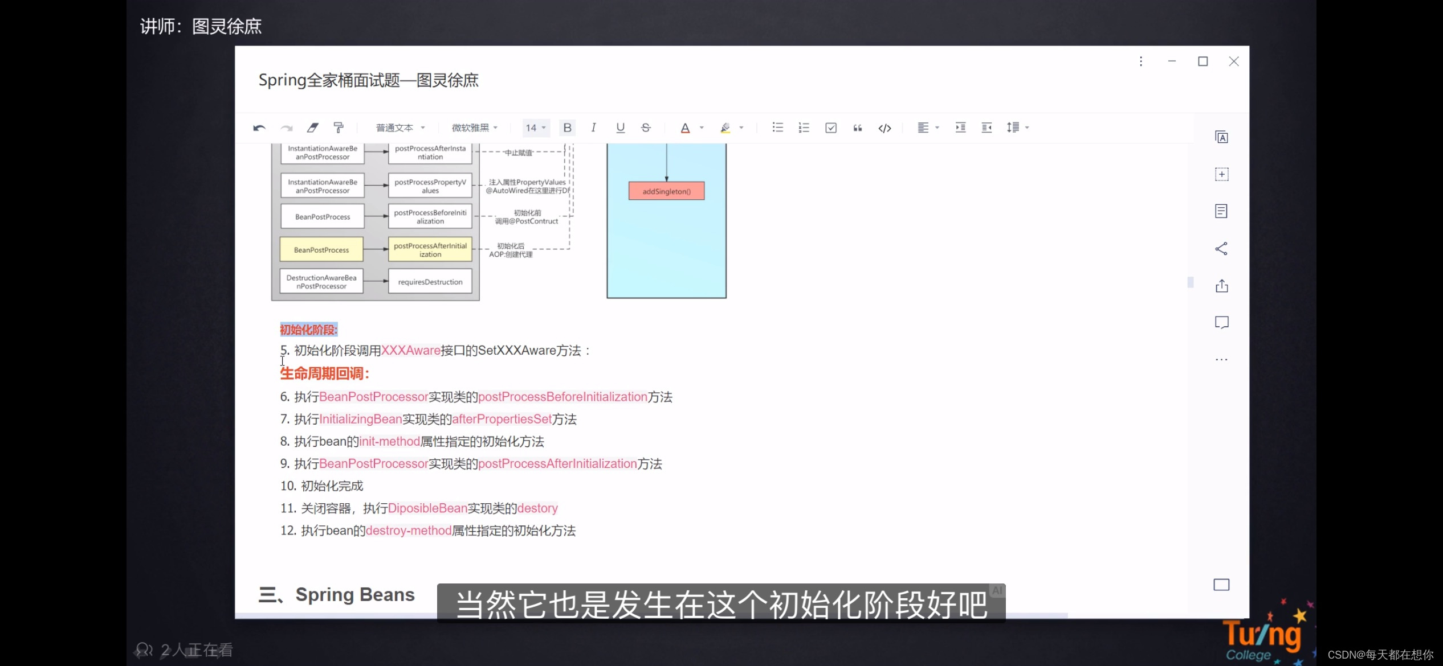Maximize the note window

point(1202,61)
